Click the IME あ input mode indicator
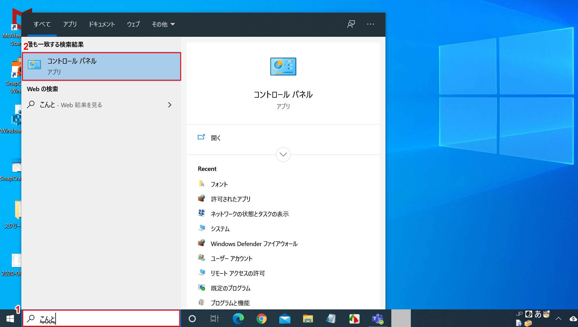The image size is (578, 327). click(538, 314)
